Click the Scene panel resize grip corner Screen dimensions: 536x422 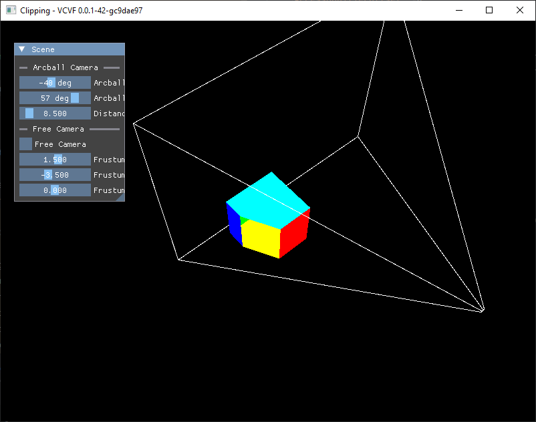pos(121,198)
